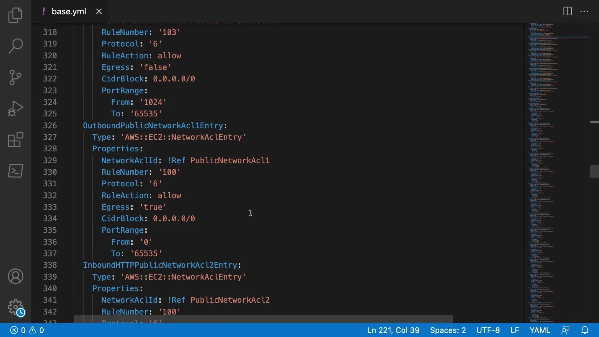Click the horizontal scrollbar at the editor bottom
Viewport: 599px width, 337px height.
(x=263, y=319)
